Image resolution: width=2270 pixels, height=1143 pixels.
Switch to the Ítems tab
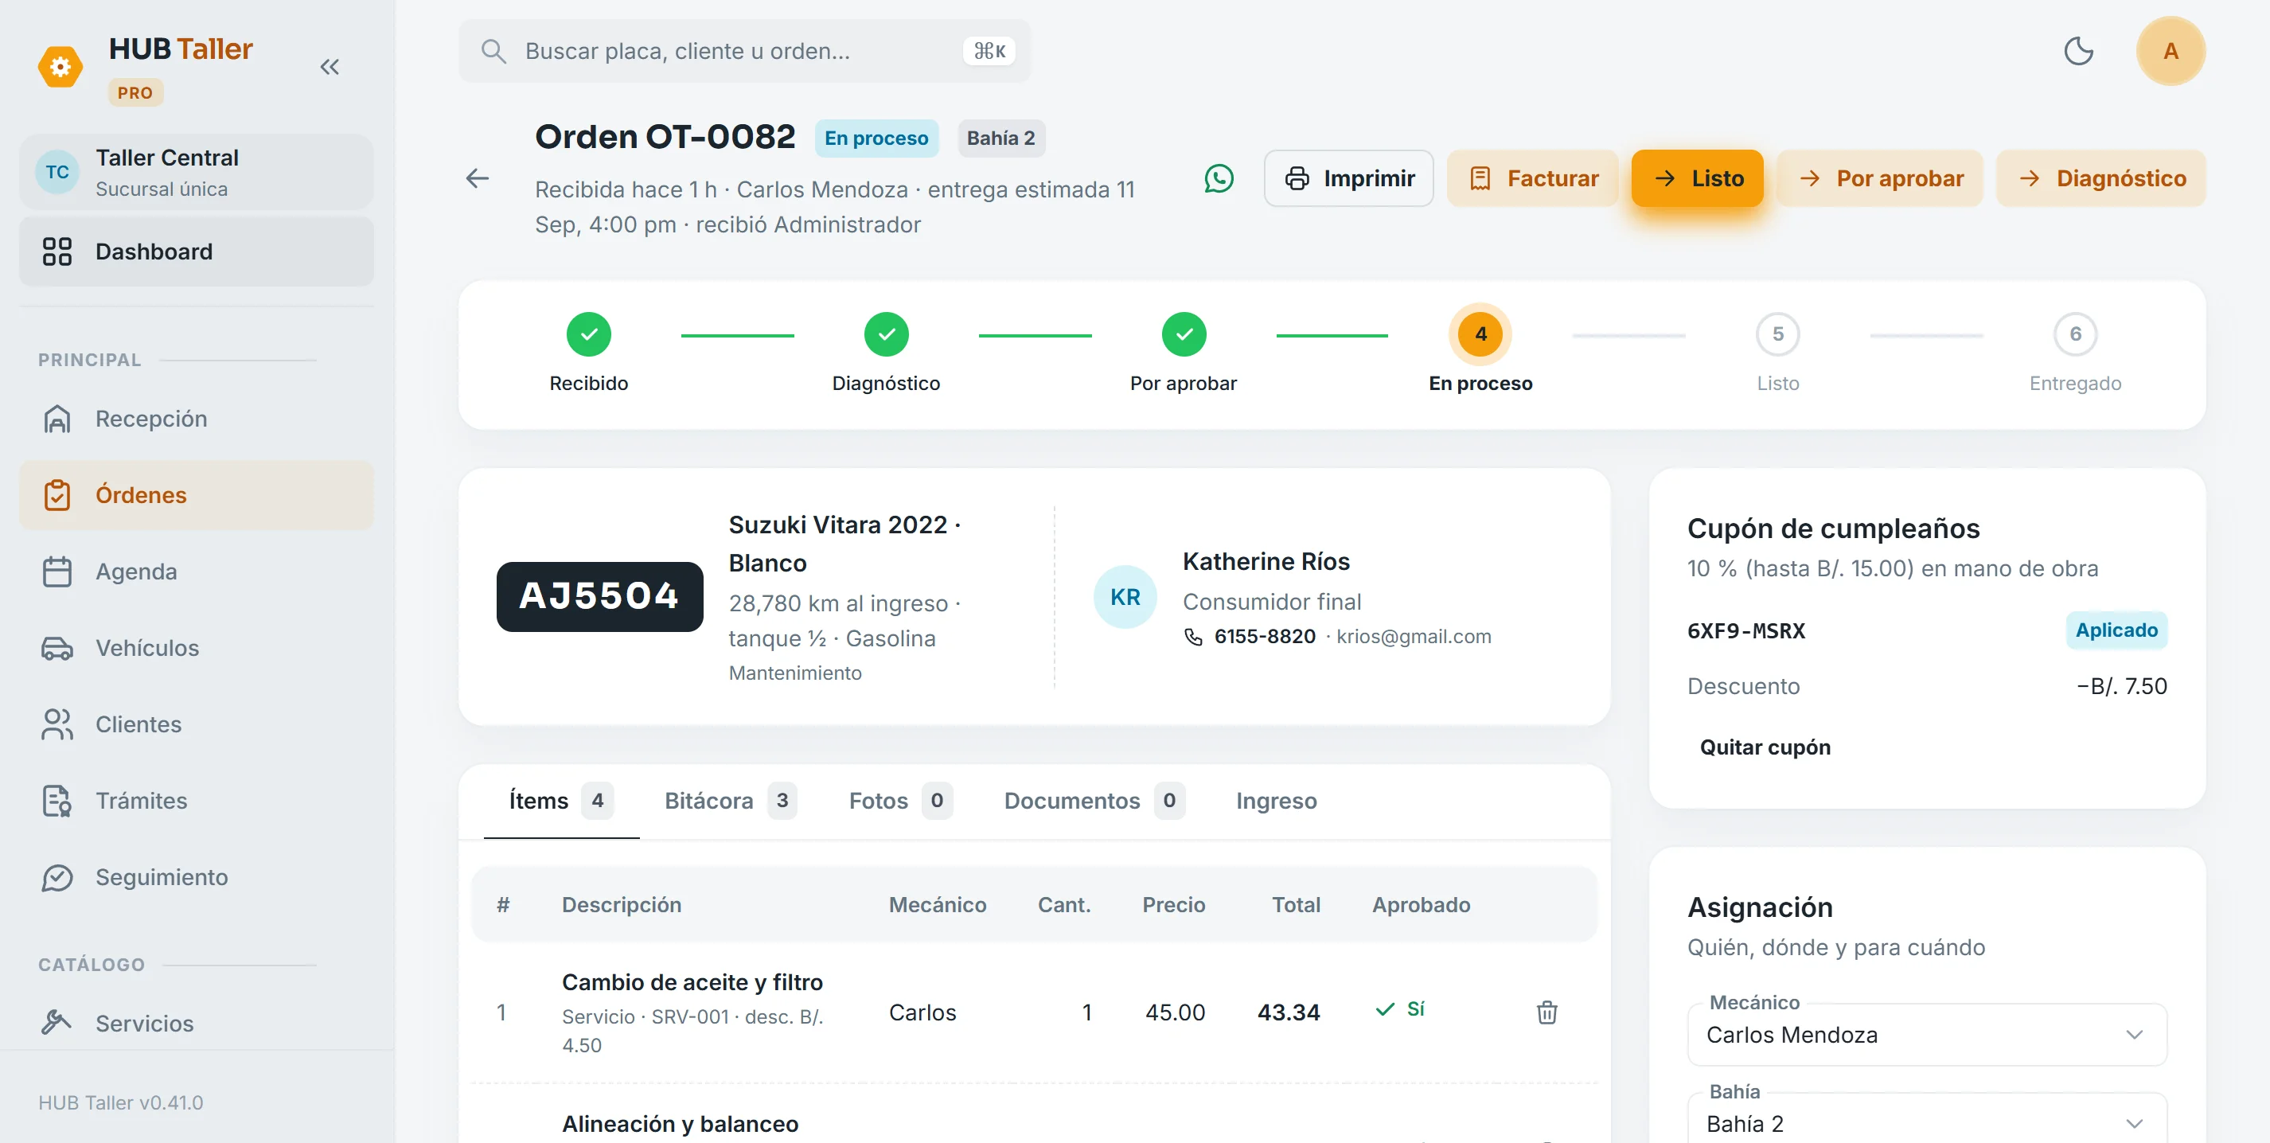tap(561, 801)
